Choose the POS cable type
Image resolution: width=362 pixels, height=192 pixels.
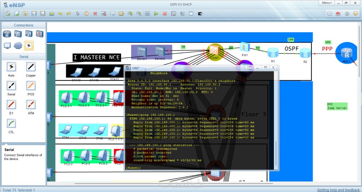point(31,86)
